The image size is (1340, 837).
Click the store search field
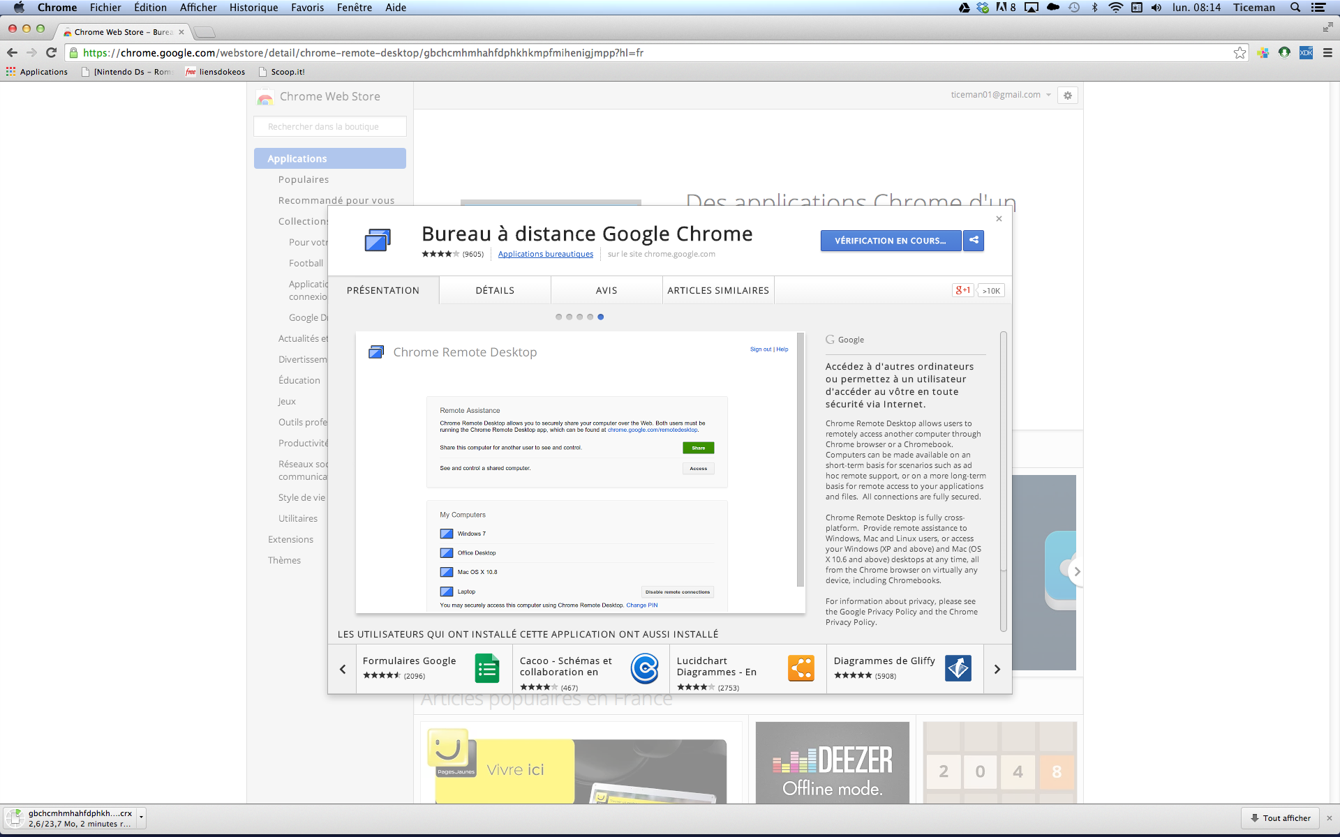click(x=330, y=126)
